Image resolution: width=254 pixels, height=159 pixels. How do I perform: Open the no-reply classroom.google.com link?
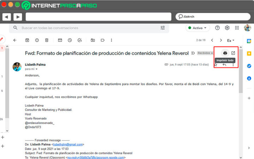pos(96,158)
